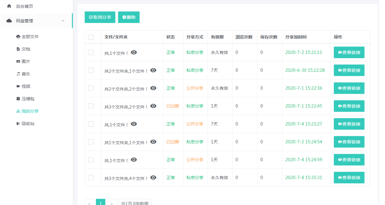The height and width of the screenshot is (205, 385).
Task: Click the 文件/文件夹 column header
Action: tap(116, 37)
